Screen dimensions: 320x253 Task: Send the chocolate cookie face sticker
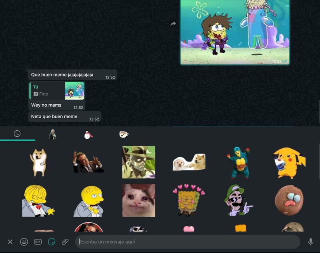coord(289,200)
